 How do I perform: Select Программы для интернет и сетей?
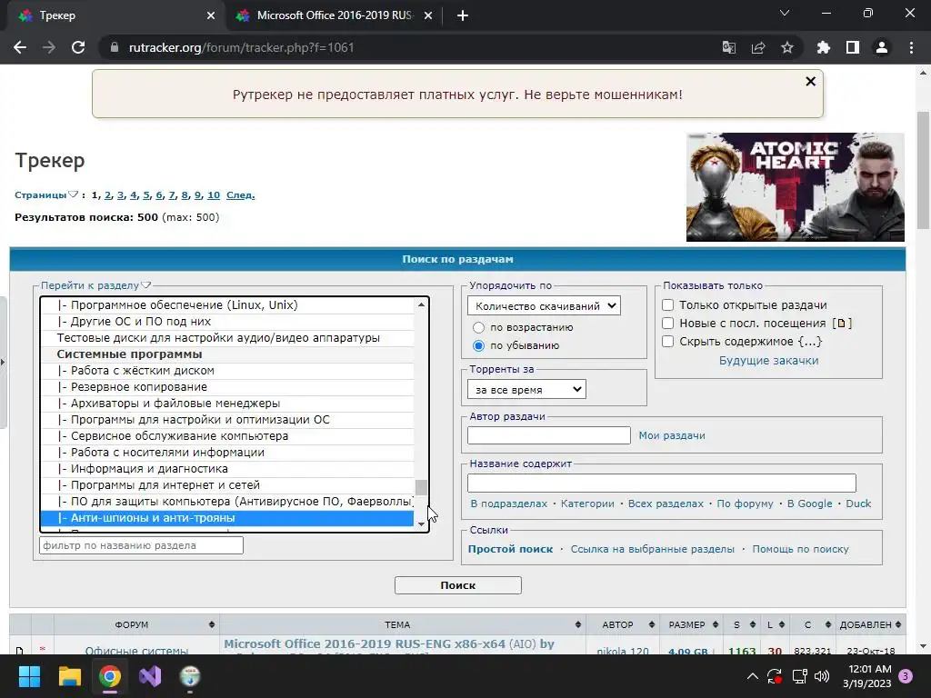tap(226, 485)
